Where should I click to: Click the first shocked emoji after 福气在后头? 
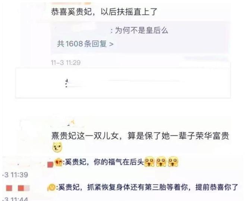coord(149,162)
